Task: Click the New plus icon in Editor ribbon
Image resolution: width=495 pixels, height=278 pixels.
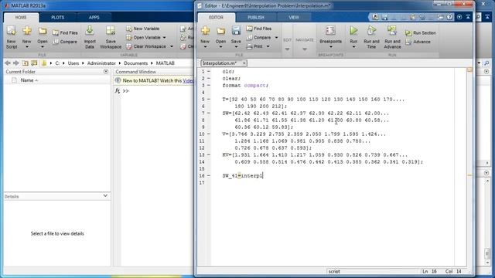Action: [x=205, y=31]
